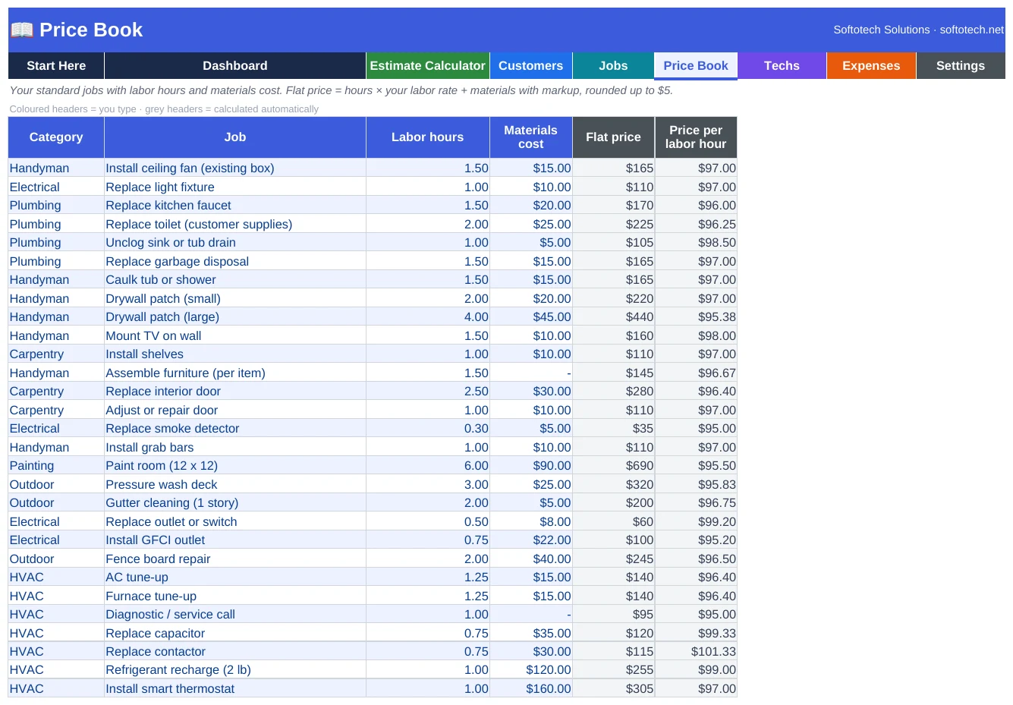Select the 'Paint room (12 x 12)' cell
Screen dimensions: 1013x705
[x=235, y=466]
